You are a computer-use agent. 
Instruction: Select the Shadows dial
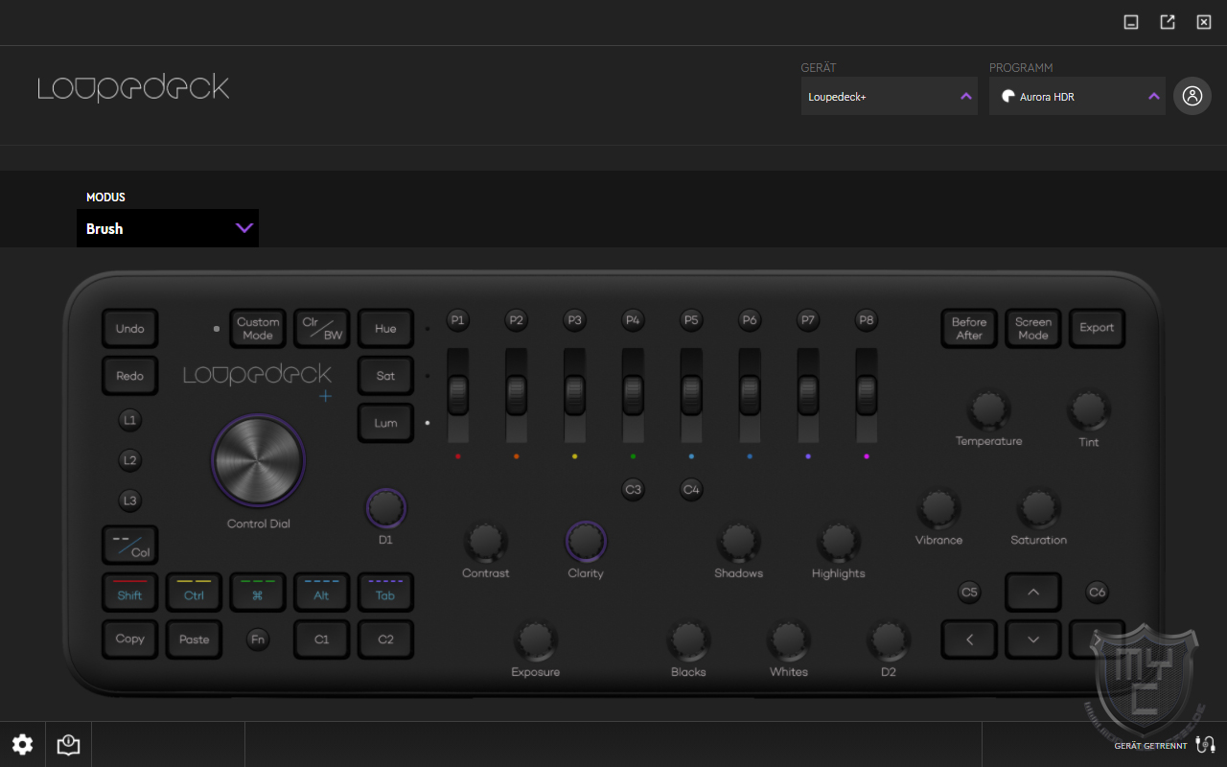(x=739, y=542)
